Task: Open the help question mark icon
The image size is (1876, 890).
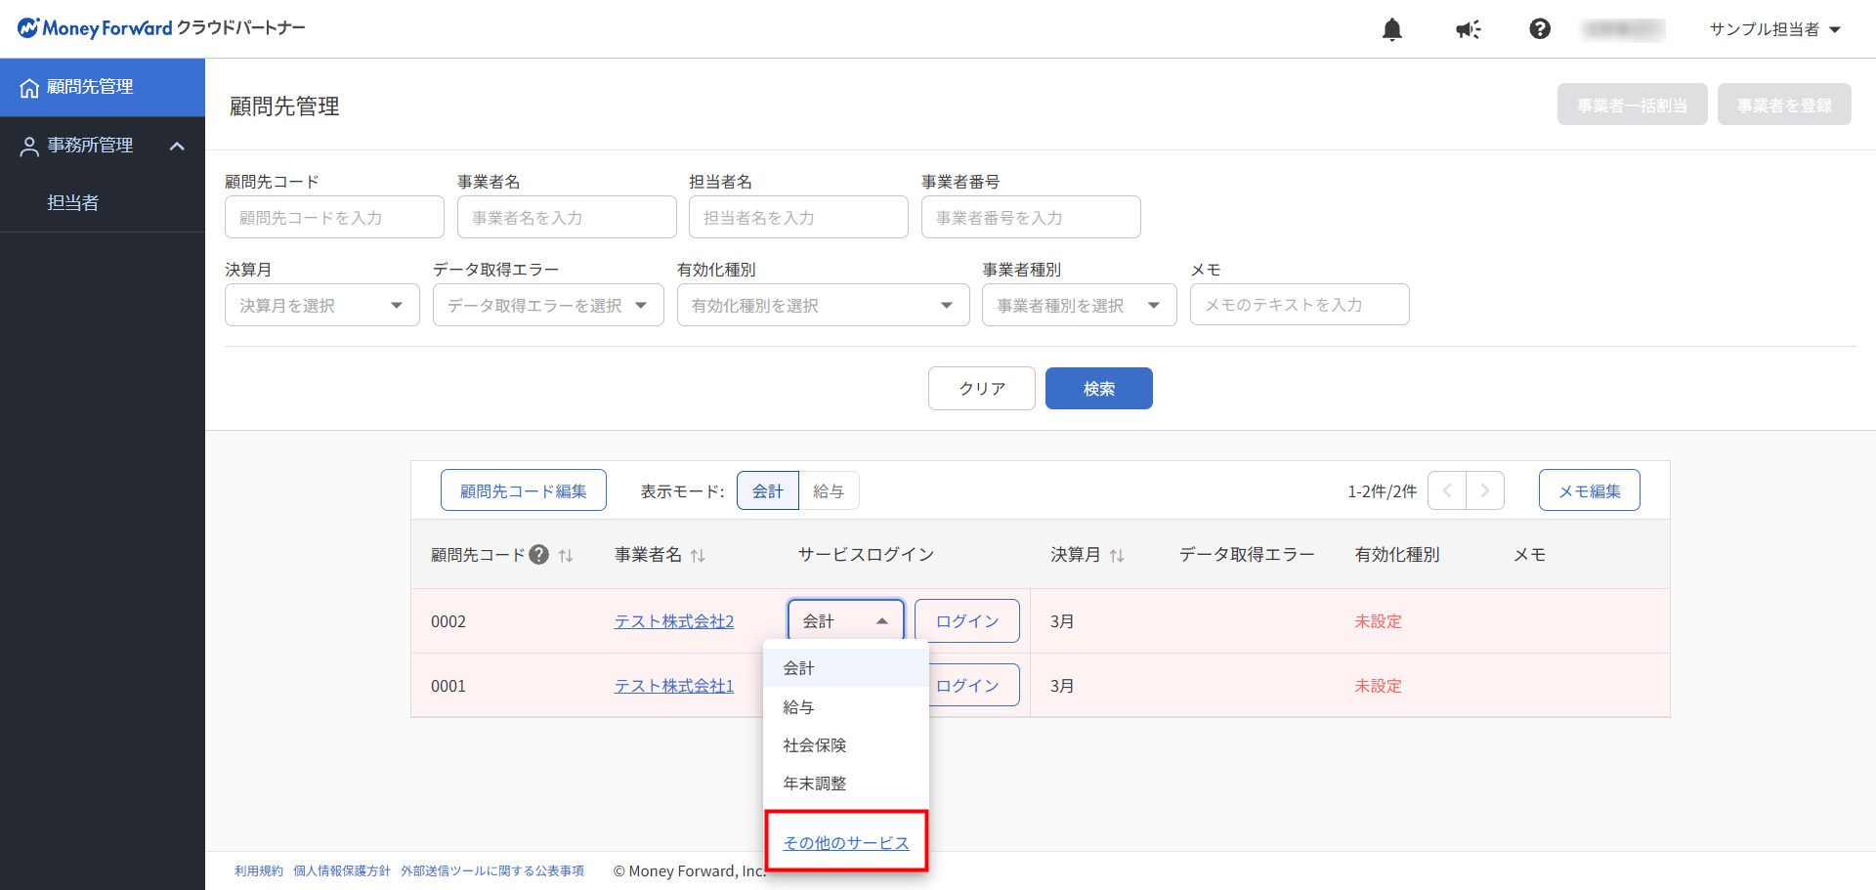Action: (1540, 29)
